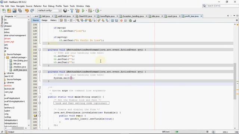
Task: Click the New Project icon
Action: [9, 11]
